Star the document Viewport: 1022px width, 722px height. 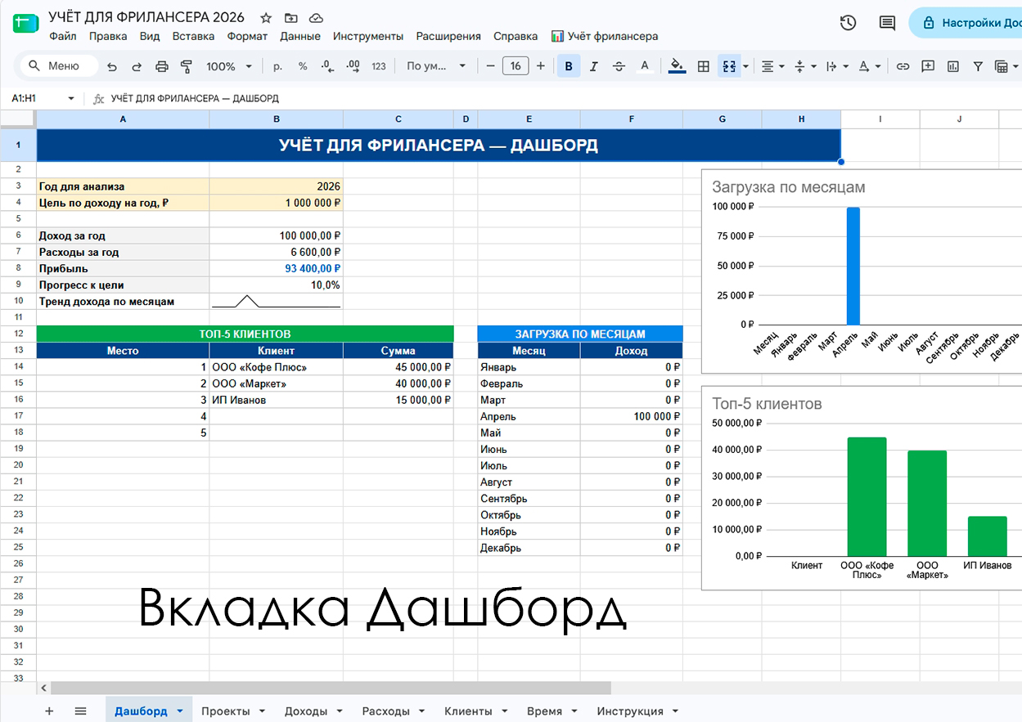click(x=266, y=17)
